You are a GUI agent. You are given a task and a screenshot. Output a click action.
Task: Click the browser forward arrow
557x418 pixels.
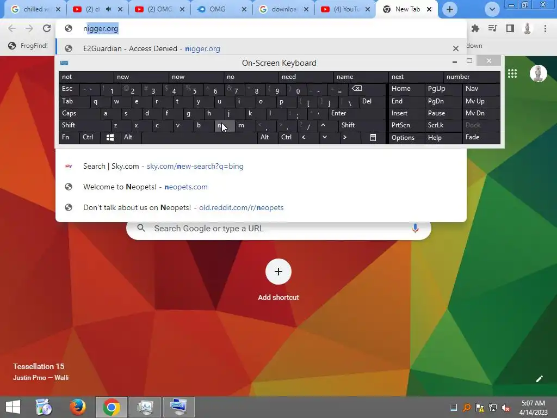click(29, 28)
